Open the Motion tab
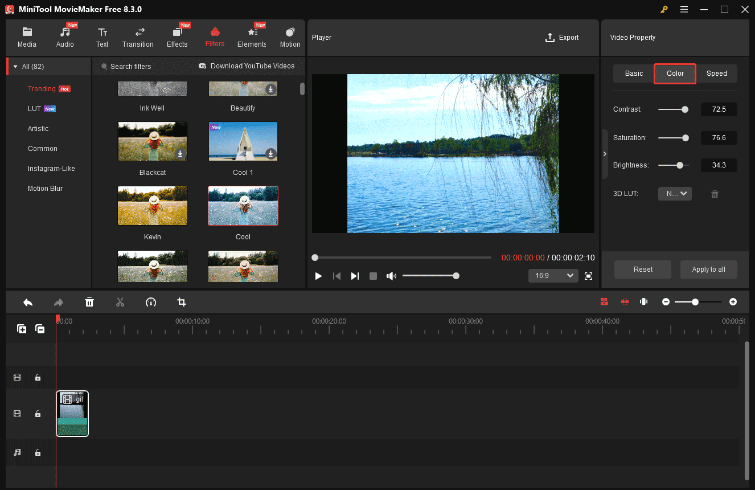 (x=290, y=38)
